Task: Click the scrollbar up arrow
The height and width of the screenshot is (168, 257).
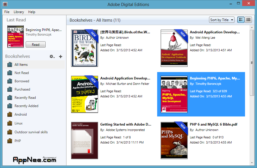Action: tap(252, 27)
